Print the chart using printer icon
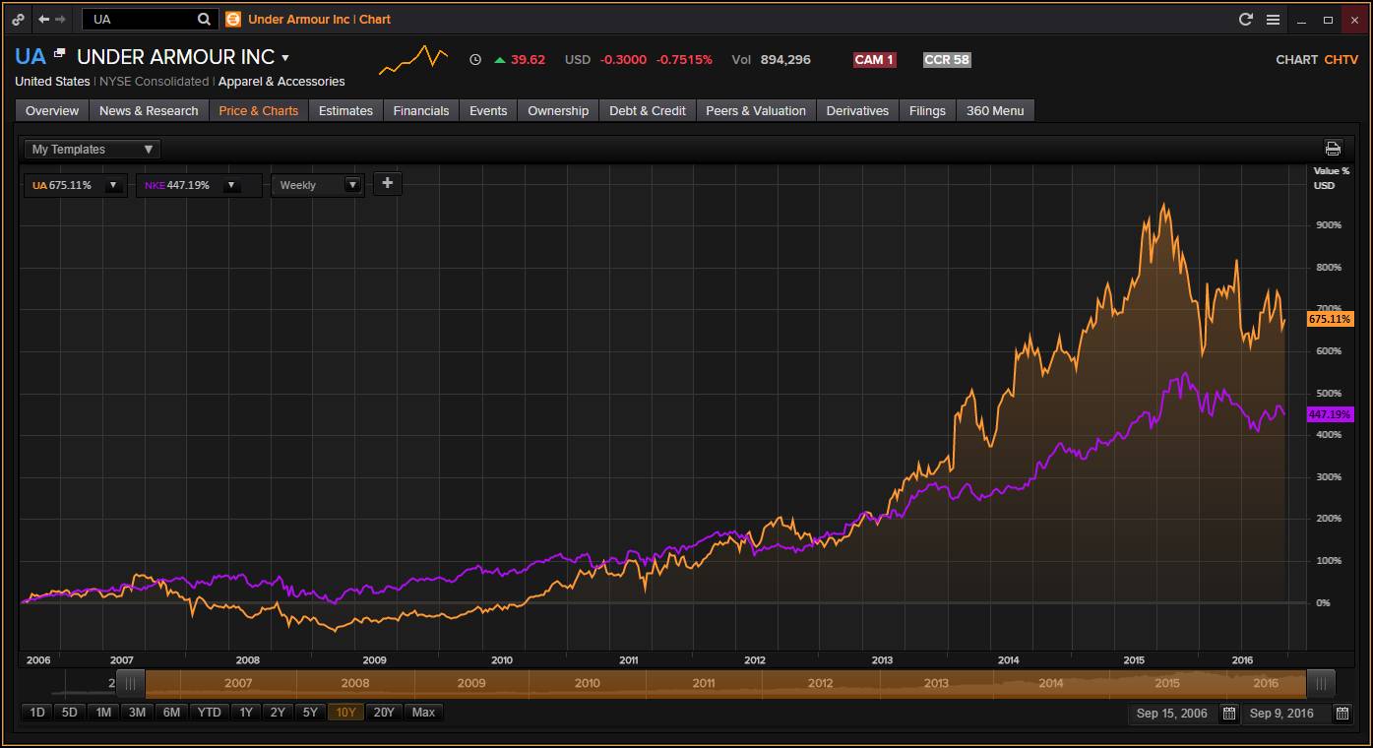 pos(1333,149)
